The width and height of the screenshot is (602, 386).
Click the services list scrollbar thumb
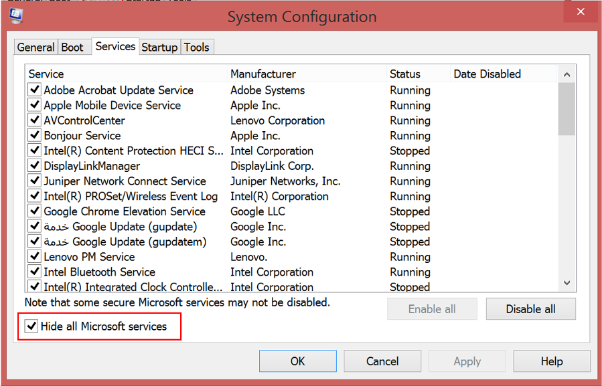click(567, 109)
